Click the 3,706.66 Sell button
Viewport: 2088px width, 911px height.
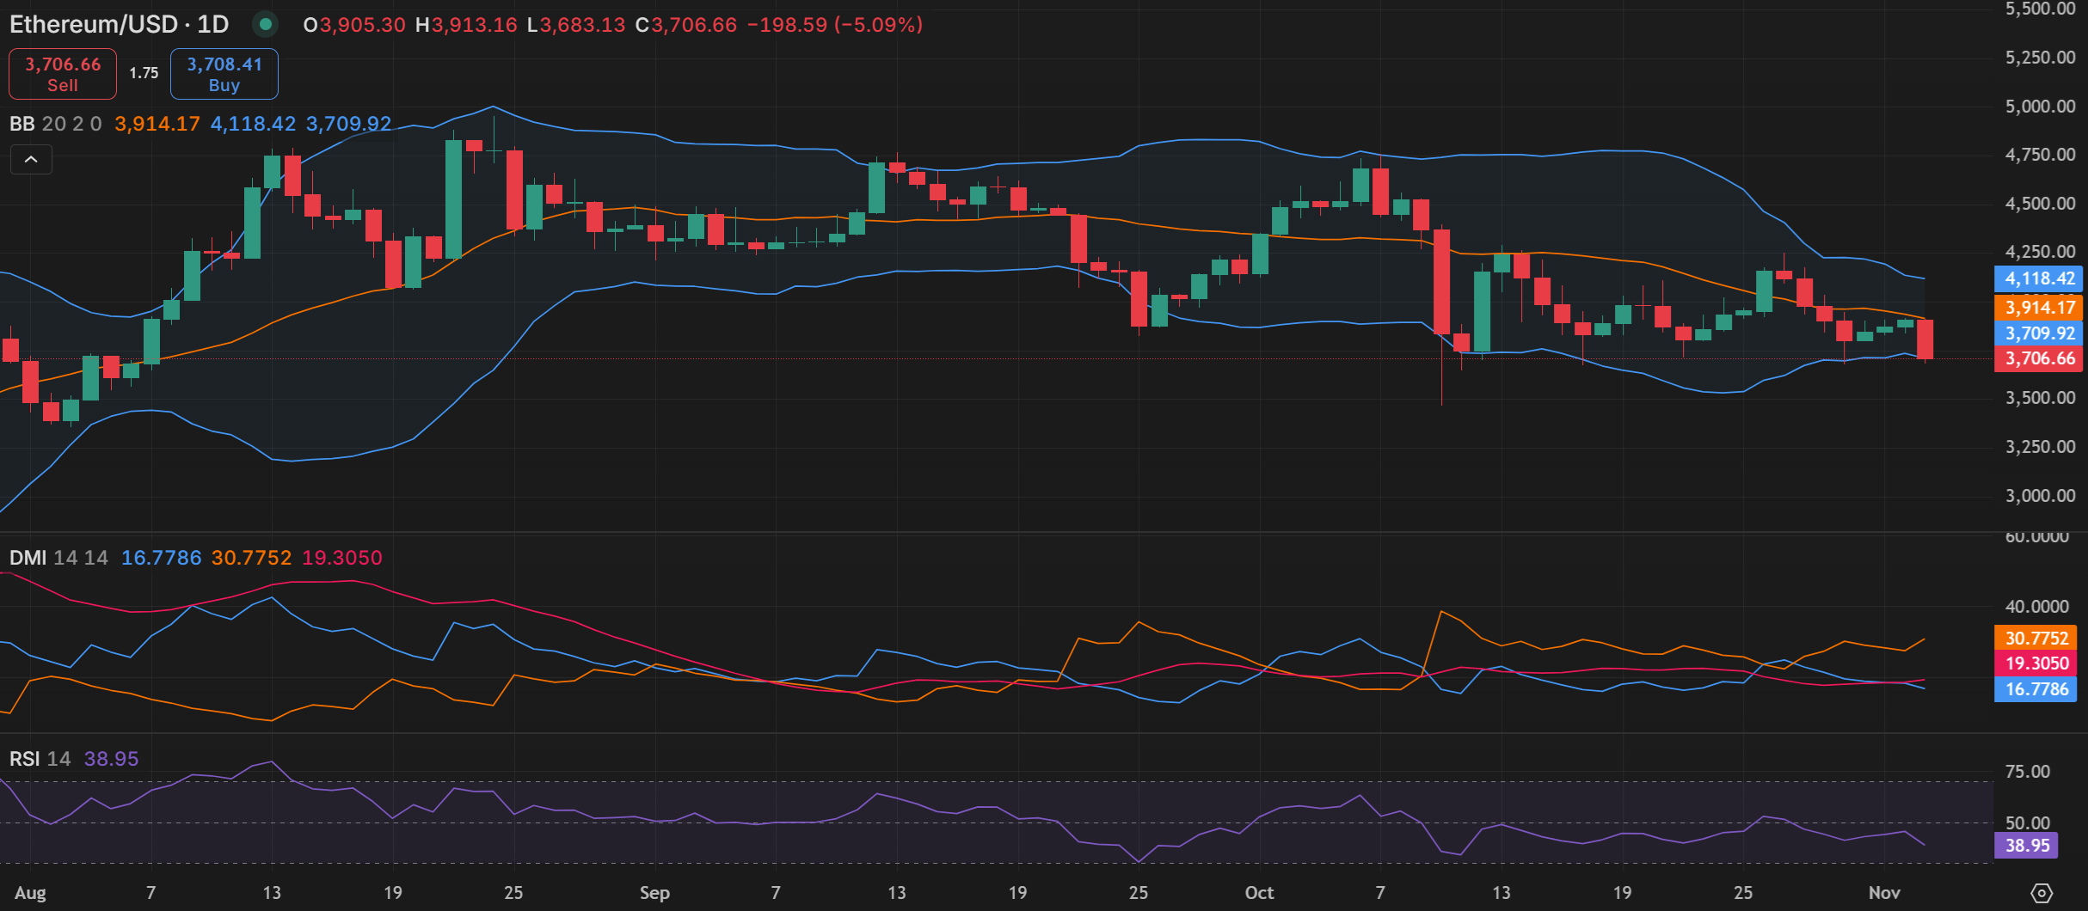point(63,74)
